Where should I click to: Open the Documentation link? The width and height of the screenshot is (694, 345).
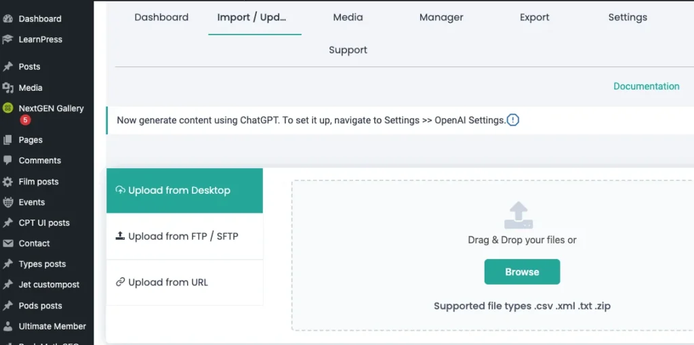pyautogui.click(x=646, y=86)
